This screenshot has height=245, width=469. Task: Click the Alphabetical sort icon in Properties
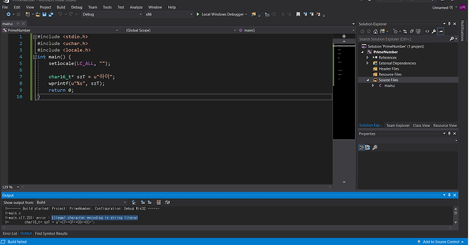[x=367, y=147]
